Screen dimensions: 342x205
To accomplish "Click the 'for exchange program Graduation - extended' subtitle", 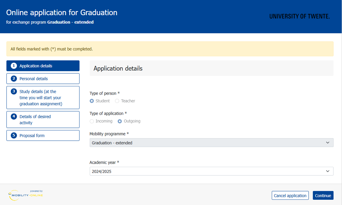I will (x=50, y=22).
